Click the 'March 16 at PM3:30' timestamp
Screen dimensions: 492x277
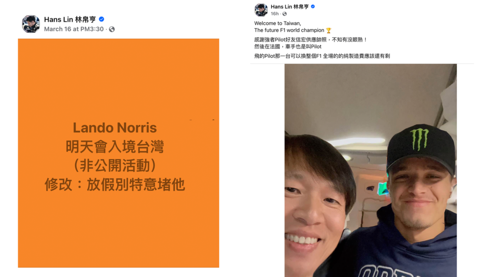[x=74, y=29]
